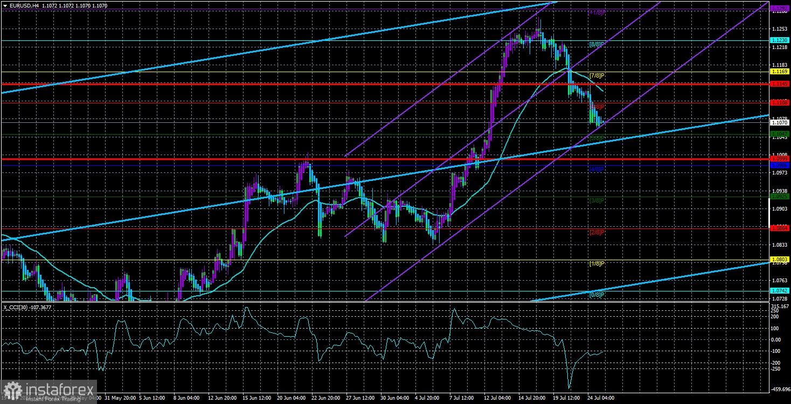Click the 1.1253 price axis tick
Image resolution: width=791 pixels, height=404 pixels.
[780, 28]
